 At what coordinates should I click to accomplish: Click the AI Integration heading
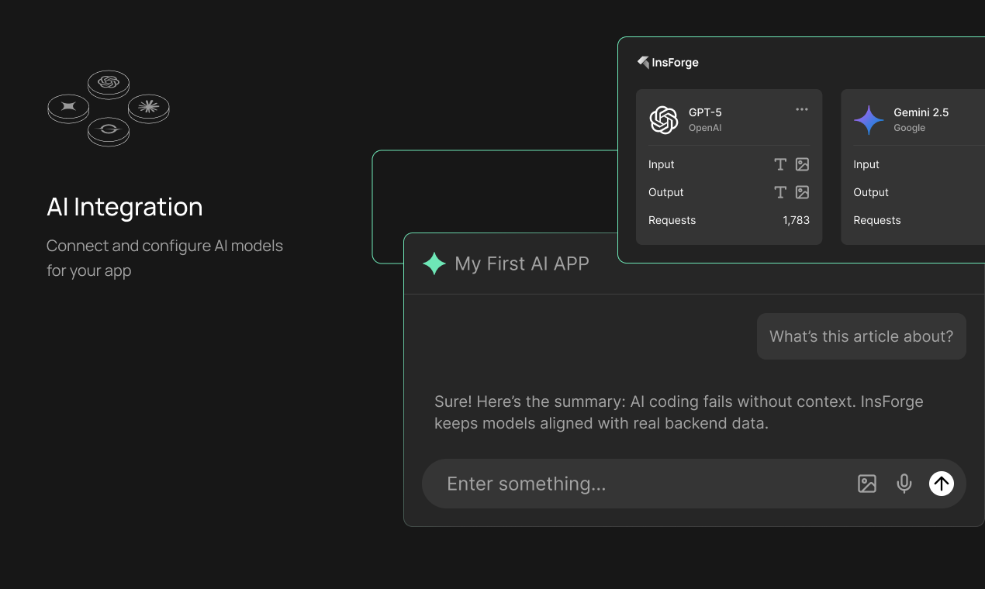point(125,207)
